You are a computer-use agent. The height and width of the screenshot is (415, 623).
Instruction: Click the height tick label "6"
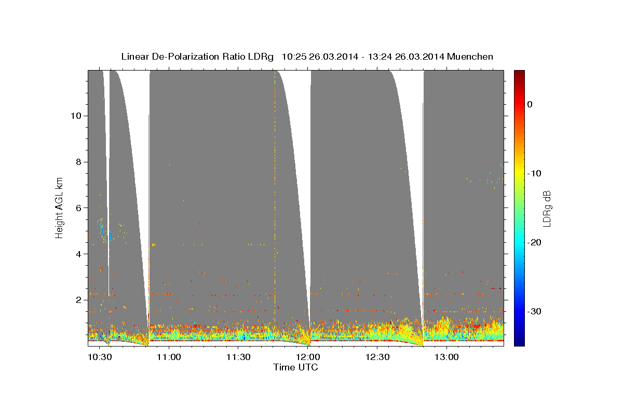tap(78, 208)
